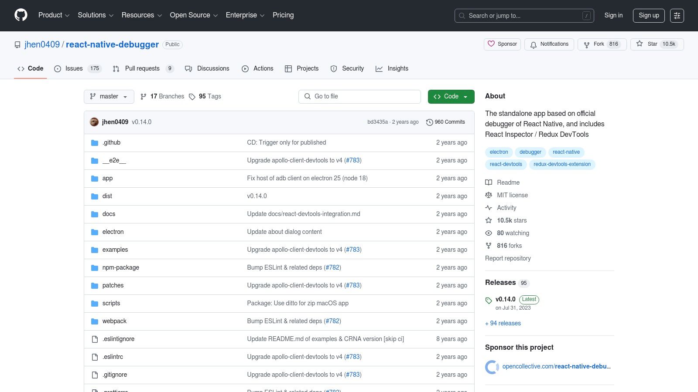The image size is (698, 392).
Task: Click the redux-devtools-extension topic tag
Action: click(x=562, y=164)
